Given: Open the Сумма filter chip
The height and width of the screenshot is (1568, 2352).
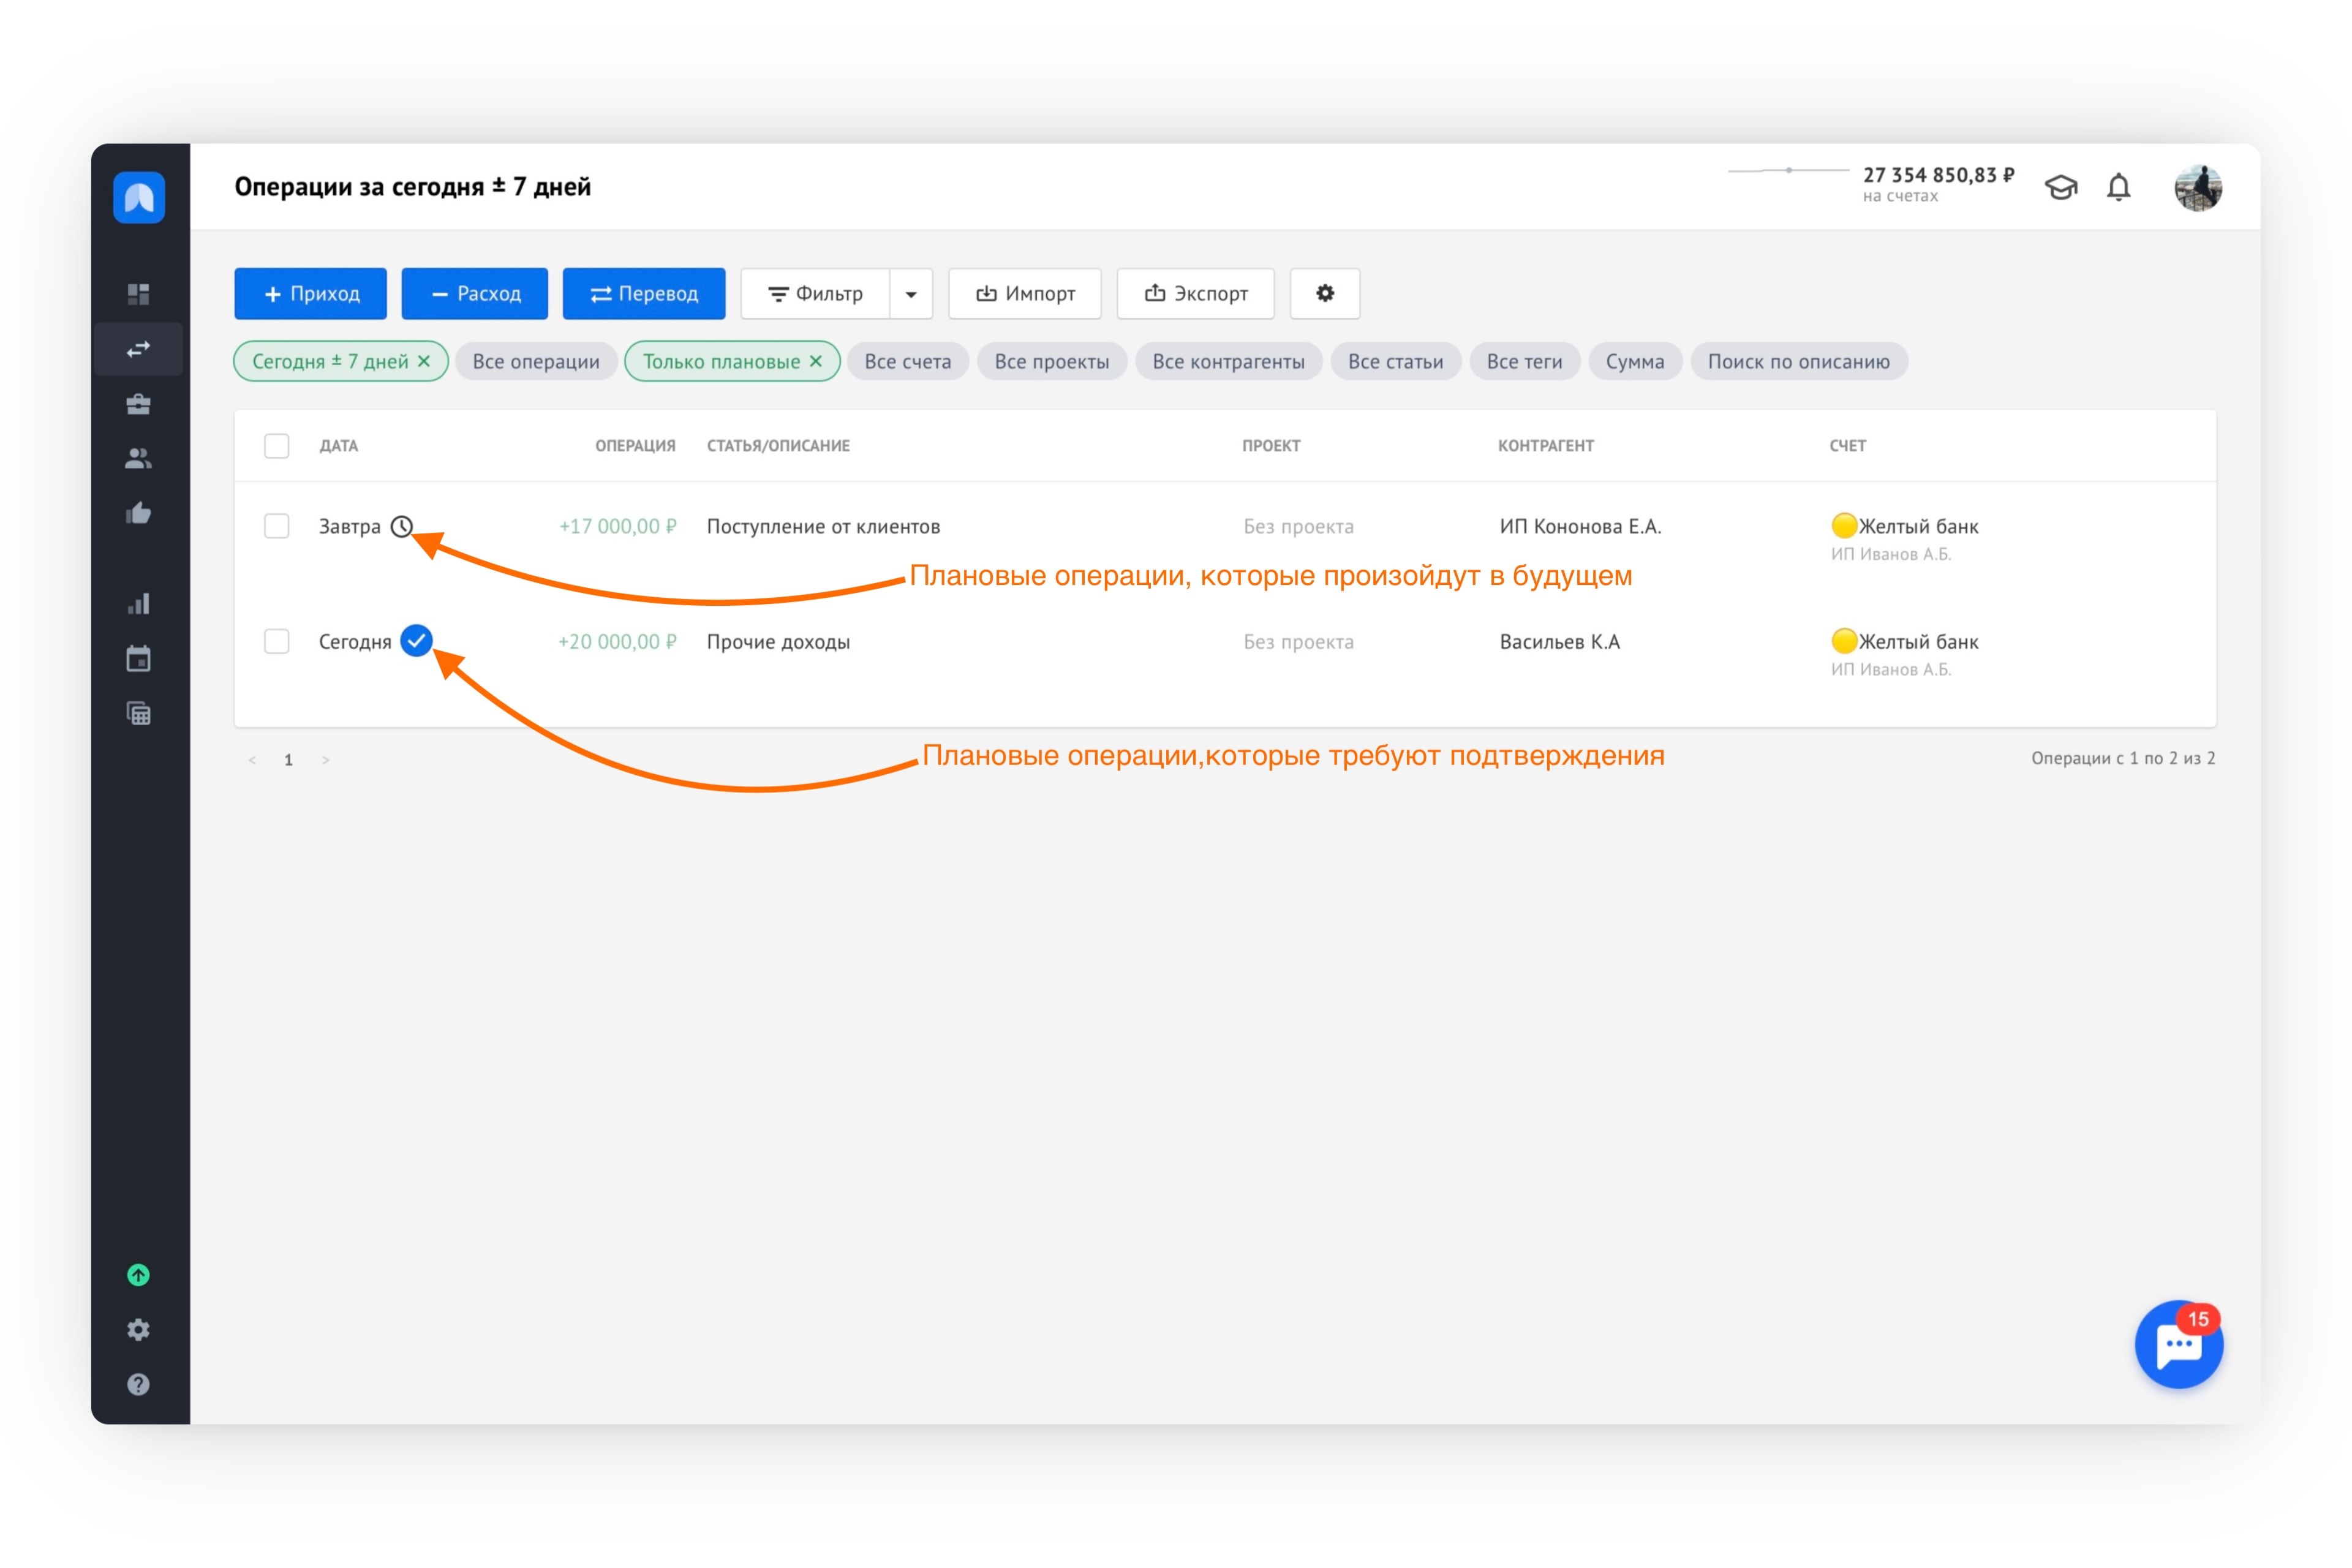Looking at the screenshot, I should click(x=1635, y=361).
